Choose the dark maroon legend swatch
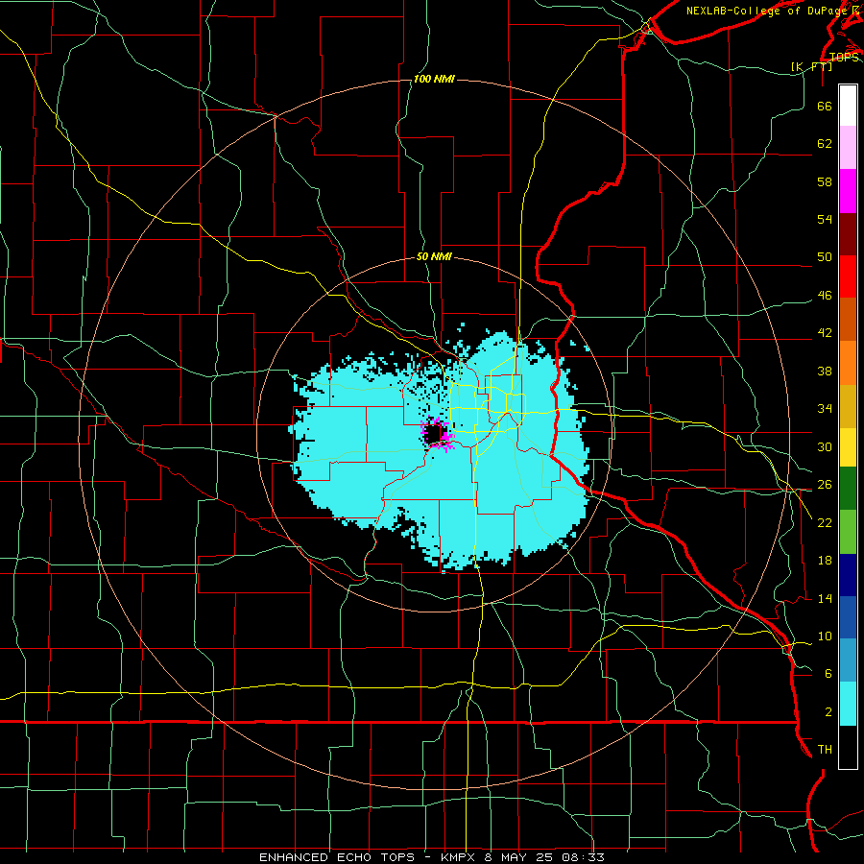This screenshot has height=864, width=864. pyautogui.click(x=848, y=233)
